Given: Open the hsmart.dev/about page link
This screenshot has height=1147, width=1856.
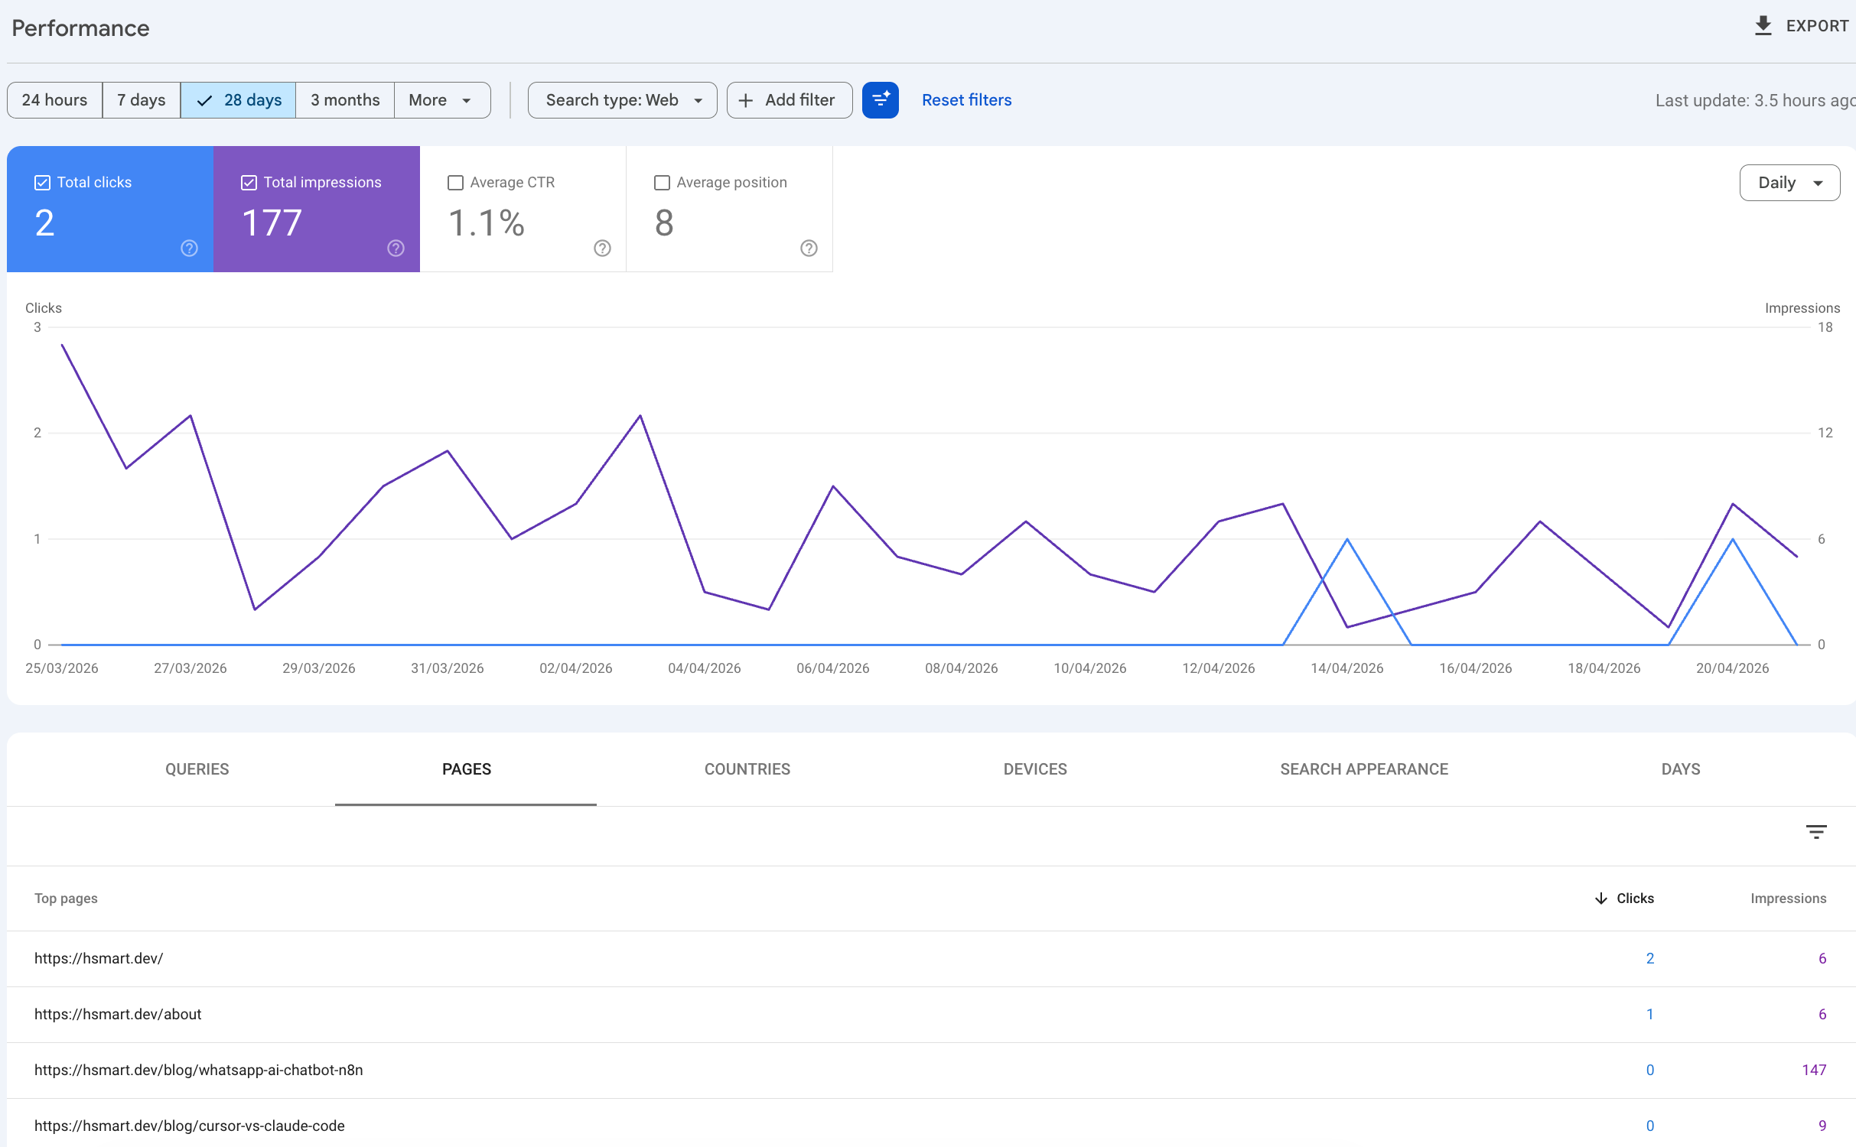Looking at the screenshot, I should pyautogui.click(x=118, y=1014).
